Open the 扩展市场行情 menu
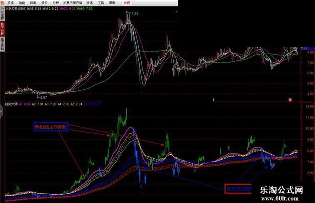Image resolution: width=315 pixels, height=203 pixels. point(73,3)
